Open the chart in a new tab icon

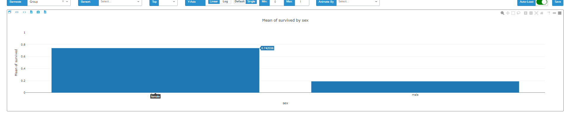(10, 12)
